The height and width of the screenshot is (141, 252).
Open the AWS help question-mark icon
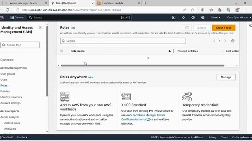pos(193,17)
